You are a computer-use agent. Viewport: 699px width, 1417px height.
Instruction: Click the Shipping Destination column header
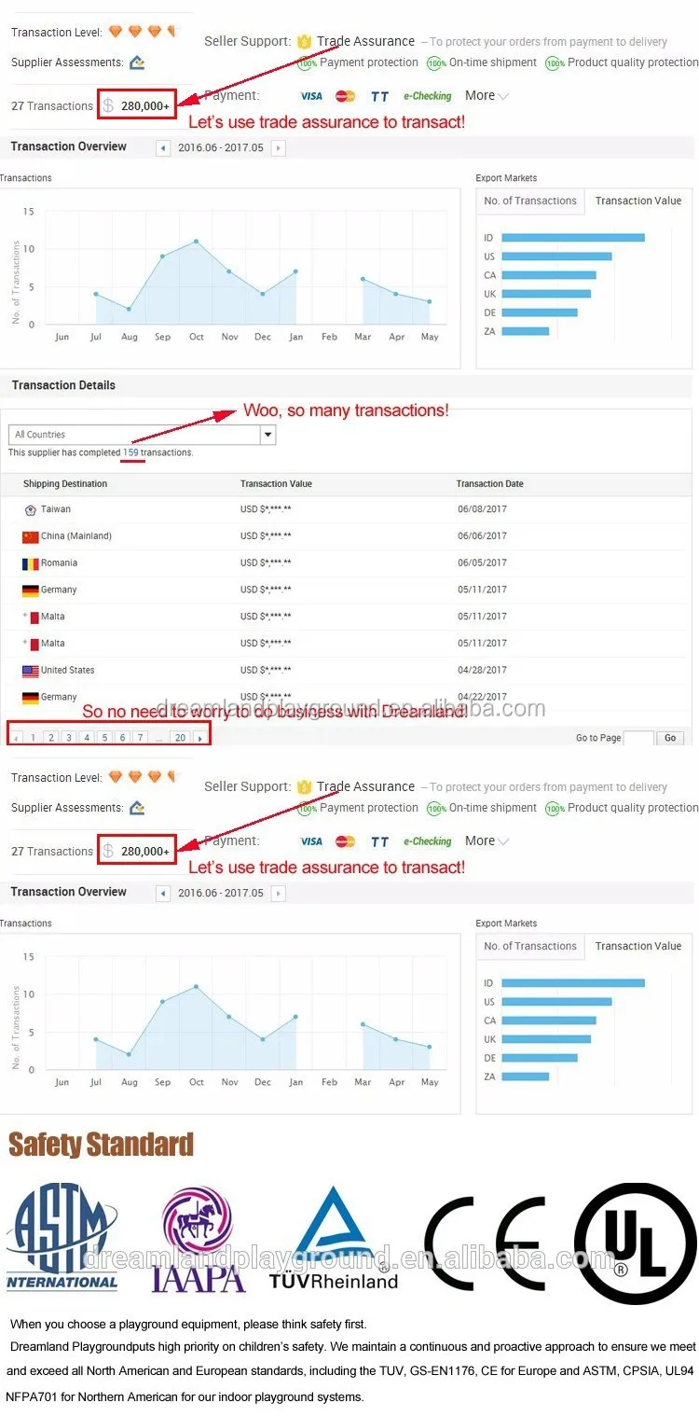[65, 484]
